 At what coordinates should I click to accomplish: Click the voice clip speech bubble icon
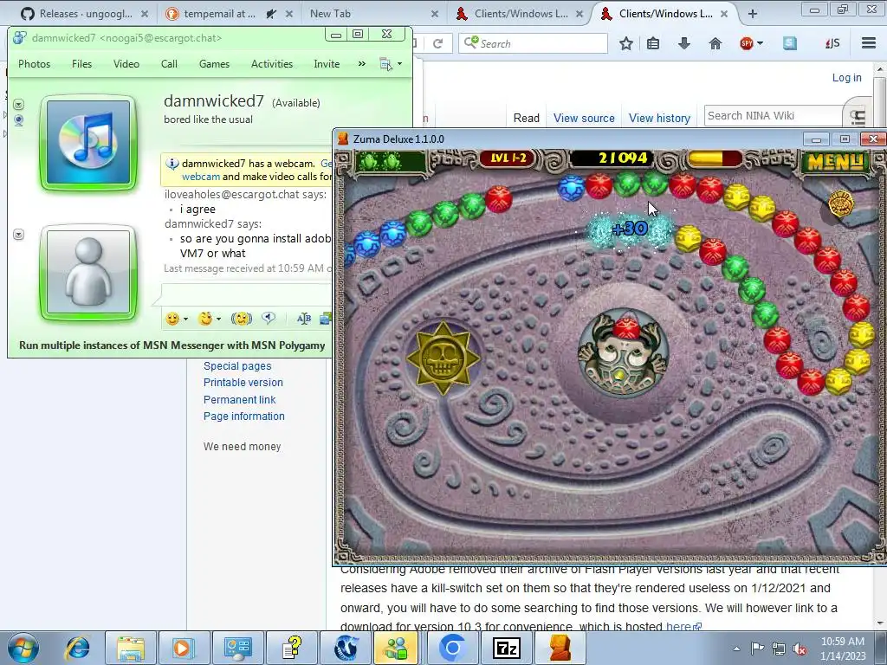click(x=269, y=319)
